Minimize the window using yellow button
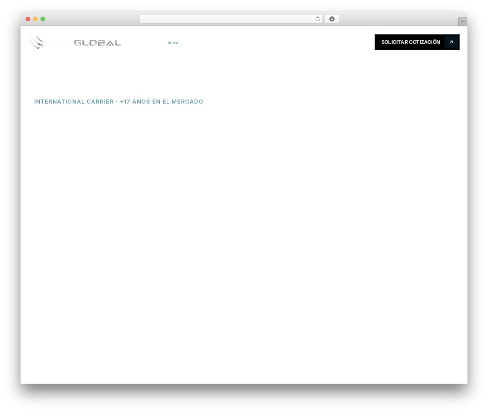Image resolution: width=488 pixels, height=413 pixels. tap(35, 19)
